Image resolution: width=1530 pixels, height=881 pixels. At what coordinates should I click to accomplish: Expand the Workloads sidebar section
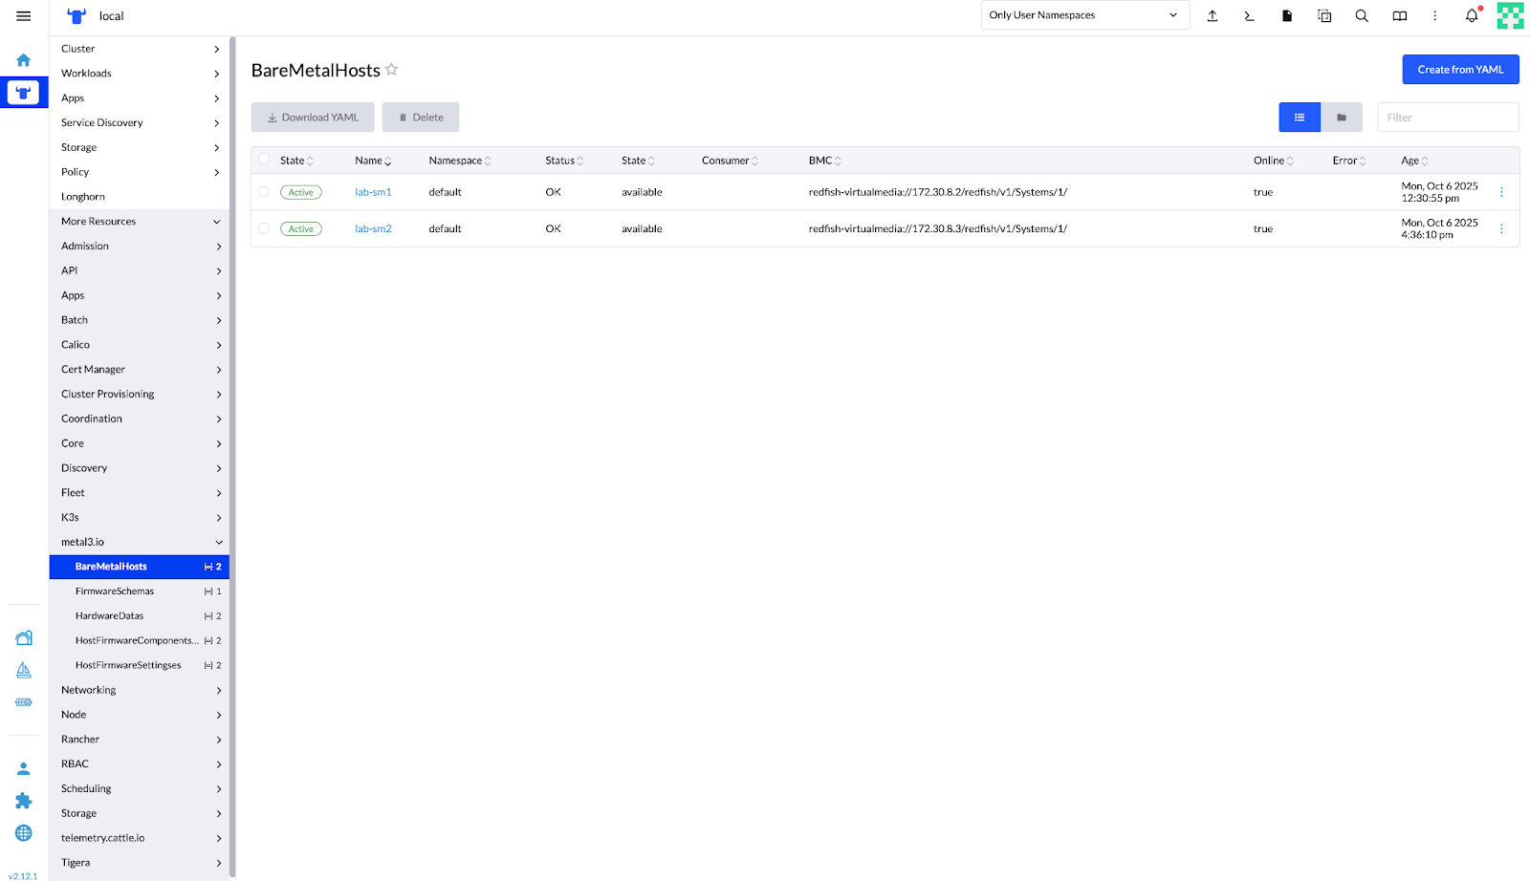coord(140,74)
